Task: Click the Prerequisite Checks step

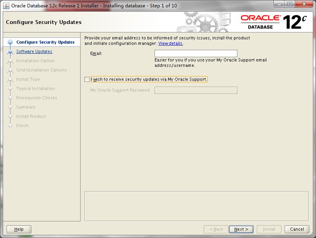Action: [37, 98]
